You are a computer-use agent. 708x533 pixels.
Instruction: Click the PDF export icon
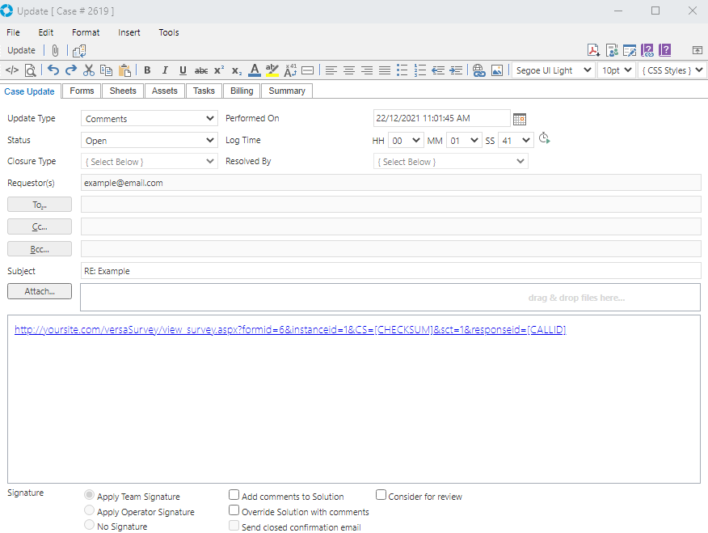coord(593,50)
